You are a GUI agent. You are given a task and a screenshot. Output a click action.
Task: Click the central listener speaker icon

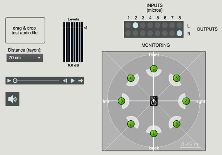(154, 101)
